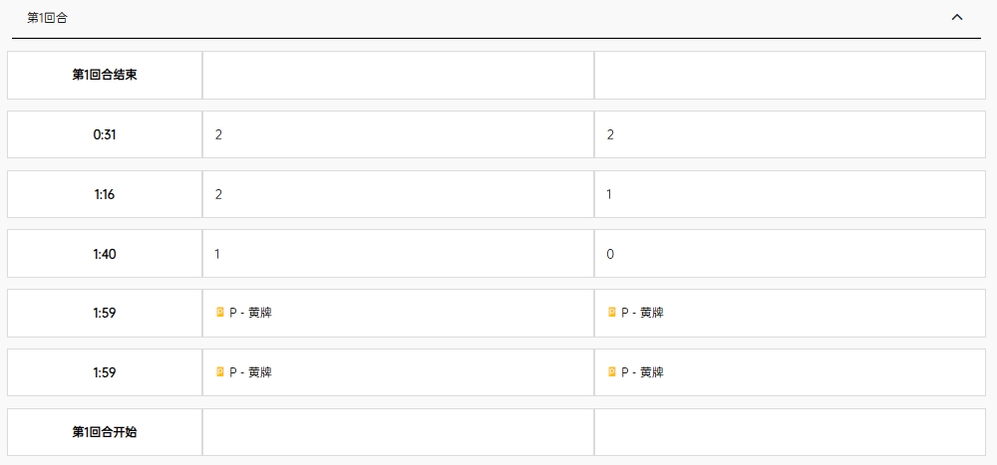Click the right score 1 in the 1:16 row
Screen dimensions: 997x465
(x=609, y=194)
